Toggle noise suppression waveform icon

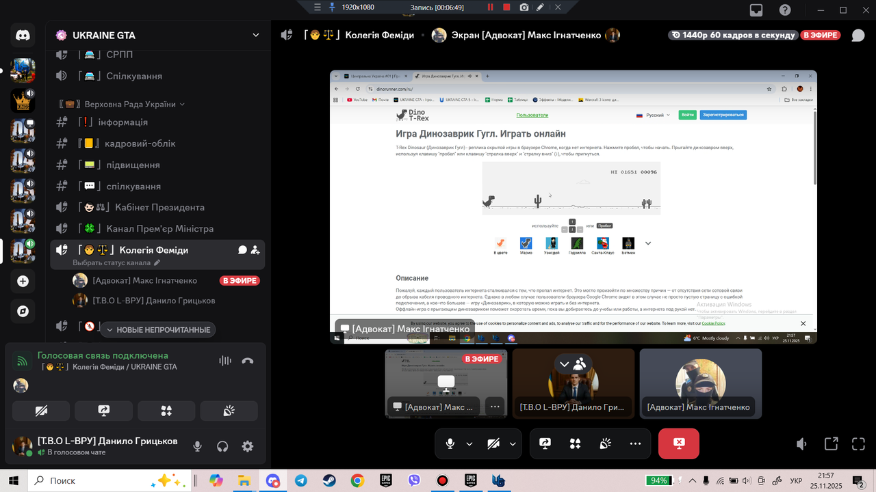point(224,361)
